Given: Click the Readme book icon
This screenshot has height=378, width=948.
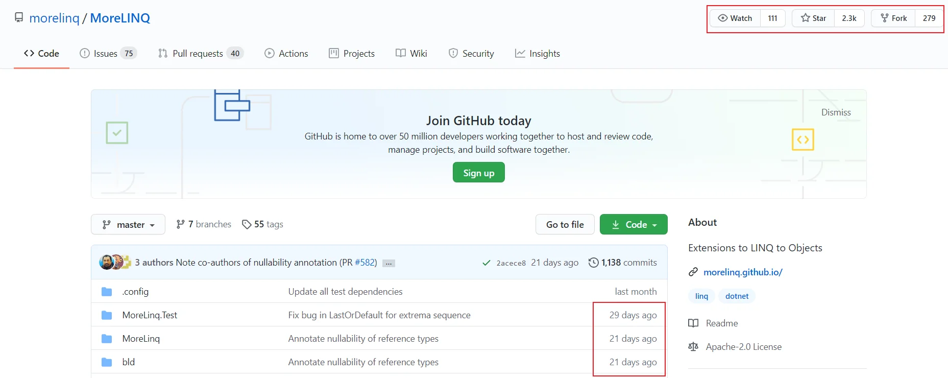Looking at the screenshot, I should [693, 323].
